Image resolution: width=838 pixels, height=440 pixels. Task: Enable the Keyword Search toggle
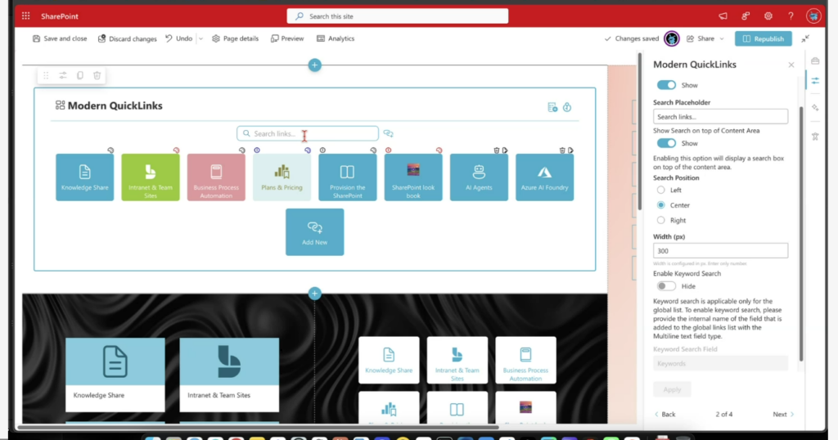click(666, 286)
